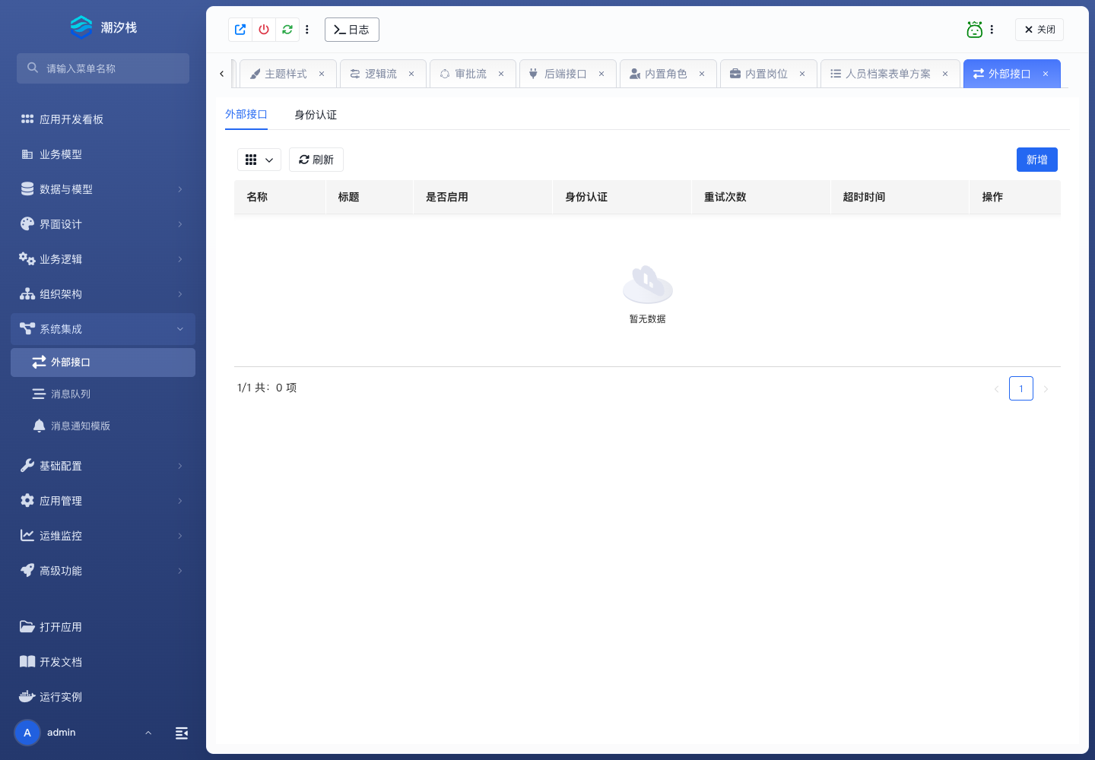Image resolution: width=1095 pixels, height=760 pixels.
Task: Collapse the 系统集成 sidebar menu
Action: tap(103, 329)
